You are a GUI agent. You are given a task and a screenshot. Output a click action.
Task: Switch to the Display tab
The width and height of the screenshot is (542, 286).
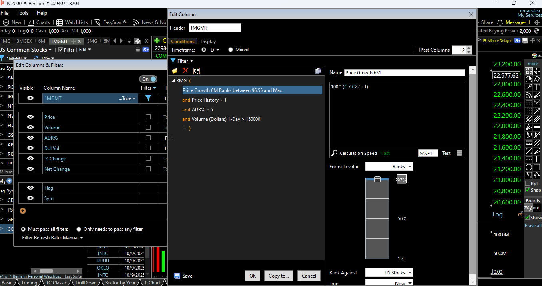point(208,41)
